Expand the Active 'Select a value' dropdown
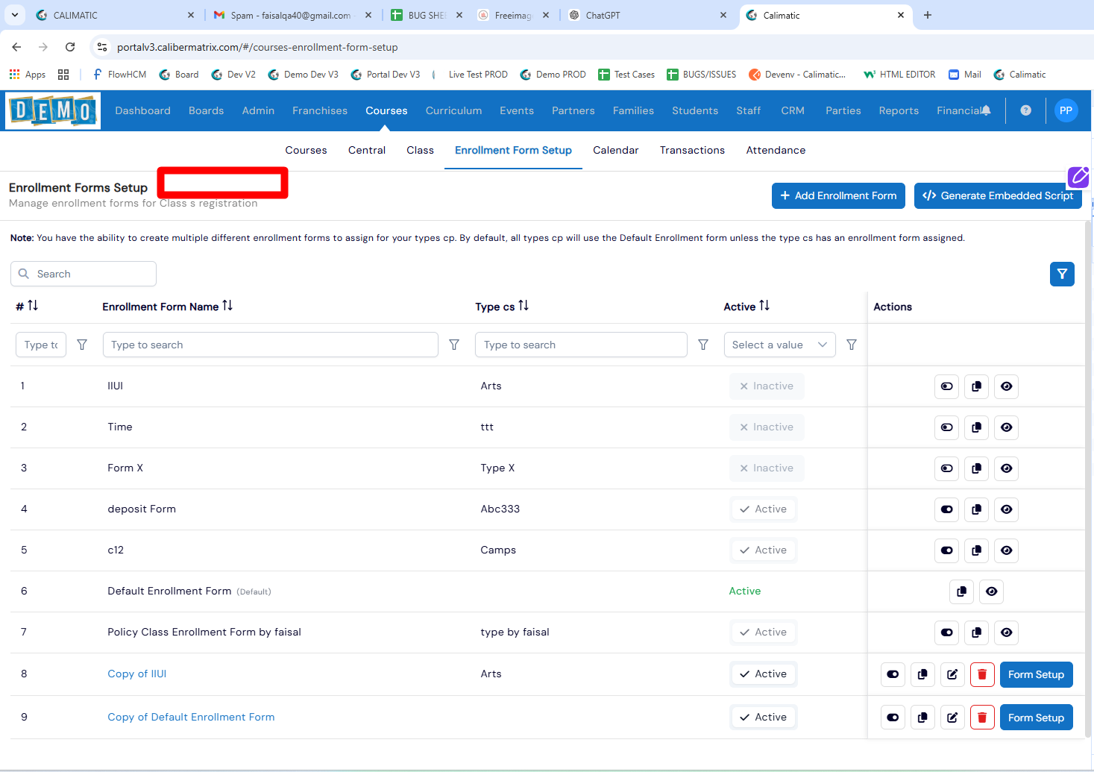1094x772 pixels. tap(779, 345)
